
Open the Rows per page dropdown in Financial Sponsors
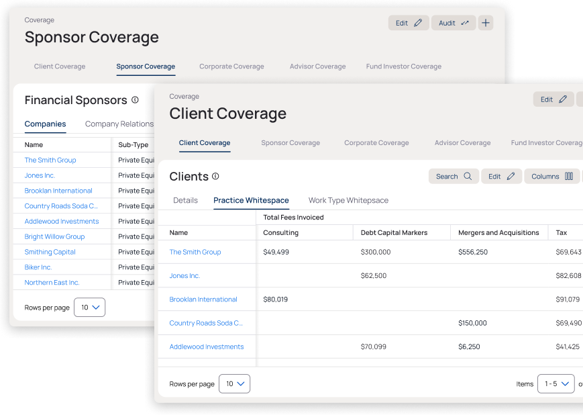tap(89, 307)
